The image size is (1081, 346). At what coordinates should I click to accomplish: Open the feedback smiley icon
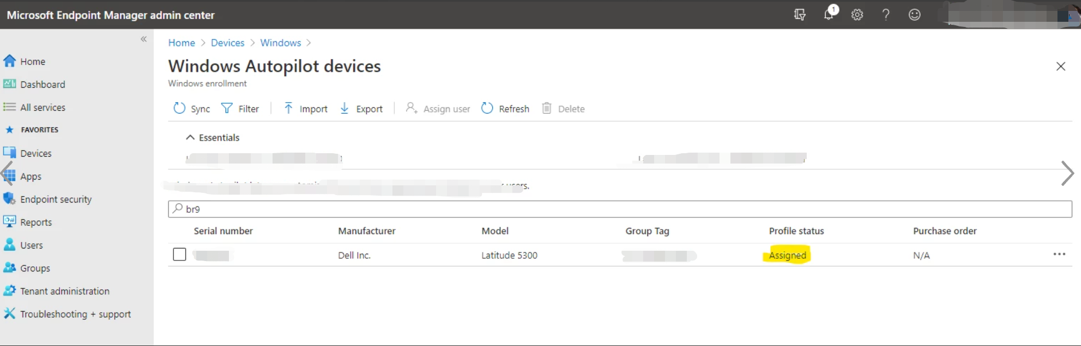tap(915, 15)
